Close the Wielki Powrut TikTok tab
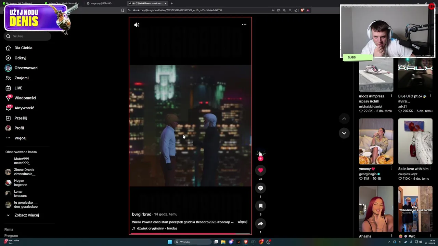Screen dimensions: 438x246 [165, 3]
